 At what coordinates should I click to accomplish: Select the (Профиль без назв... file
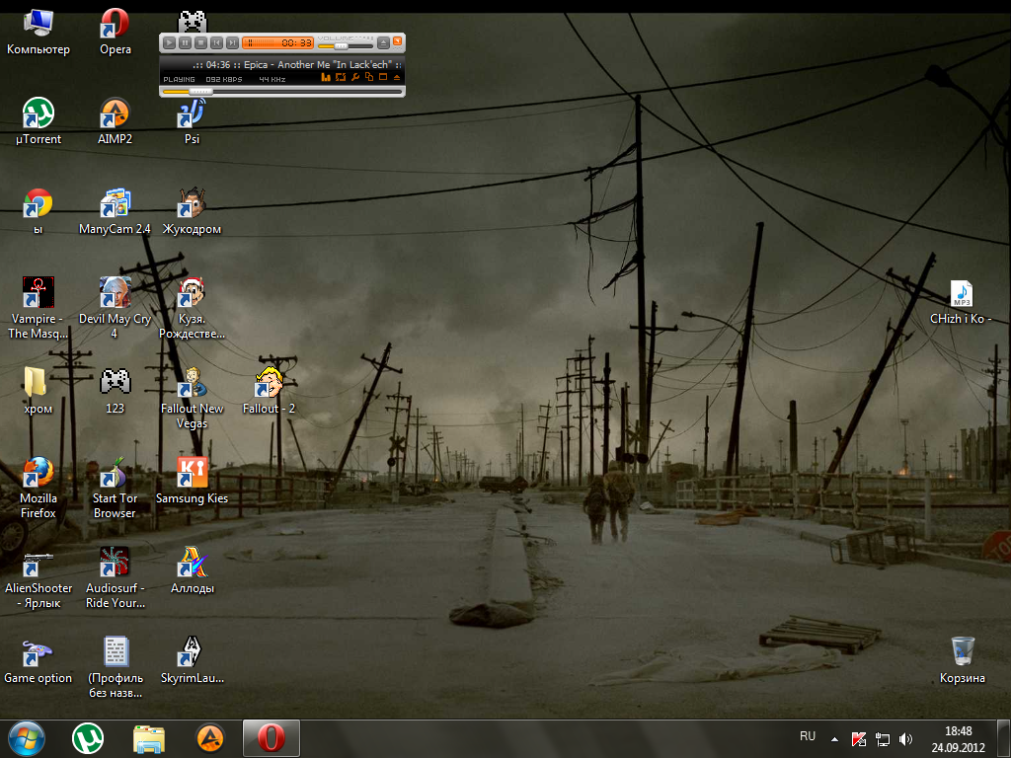click(x=115, y=667)
